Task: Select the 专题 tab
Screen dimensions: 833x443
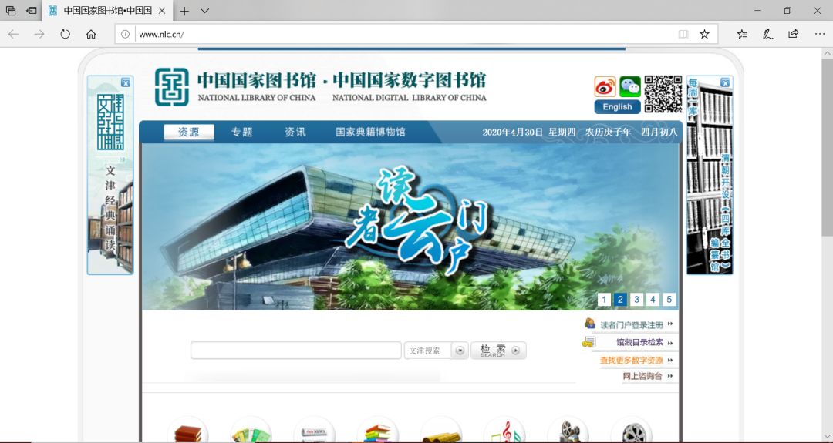Action: (241, 132)
